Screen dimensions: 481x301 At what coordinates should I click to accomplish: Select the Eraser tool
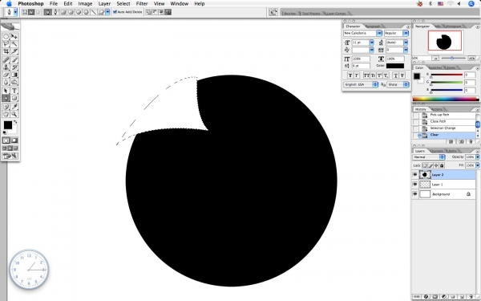coord(6,75)
